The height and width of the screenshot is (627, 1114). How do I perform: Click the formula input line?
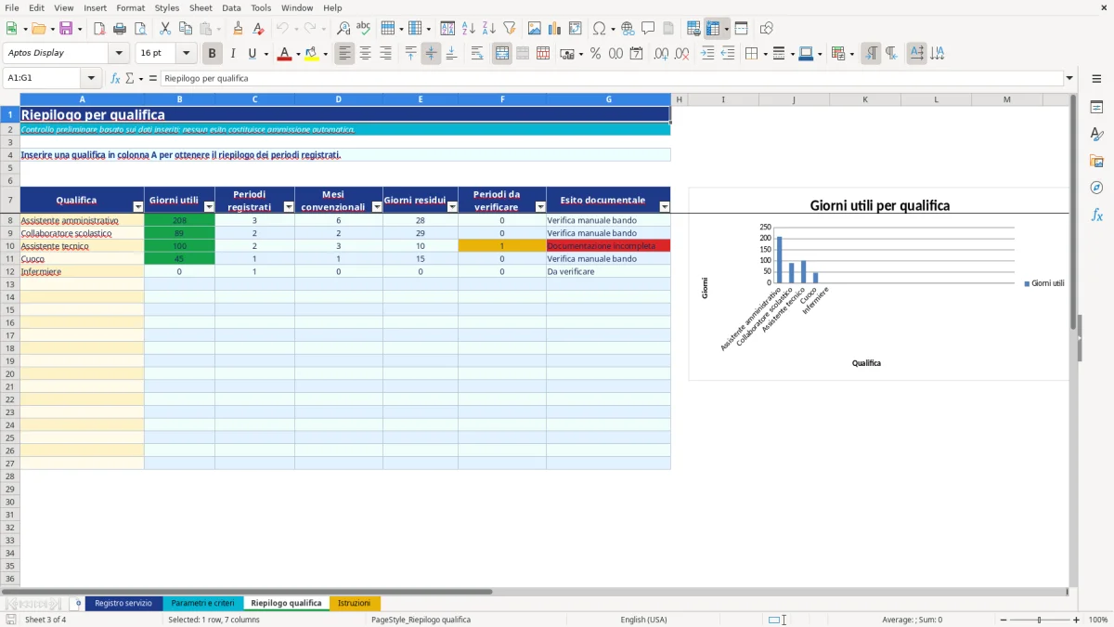click(611, 78)
